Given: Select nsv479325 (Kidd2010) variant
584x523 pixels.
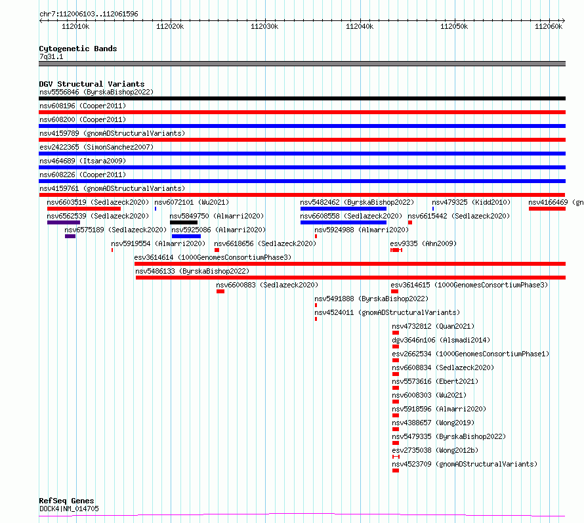Looking at the screenshot, I should coord(471,202).
